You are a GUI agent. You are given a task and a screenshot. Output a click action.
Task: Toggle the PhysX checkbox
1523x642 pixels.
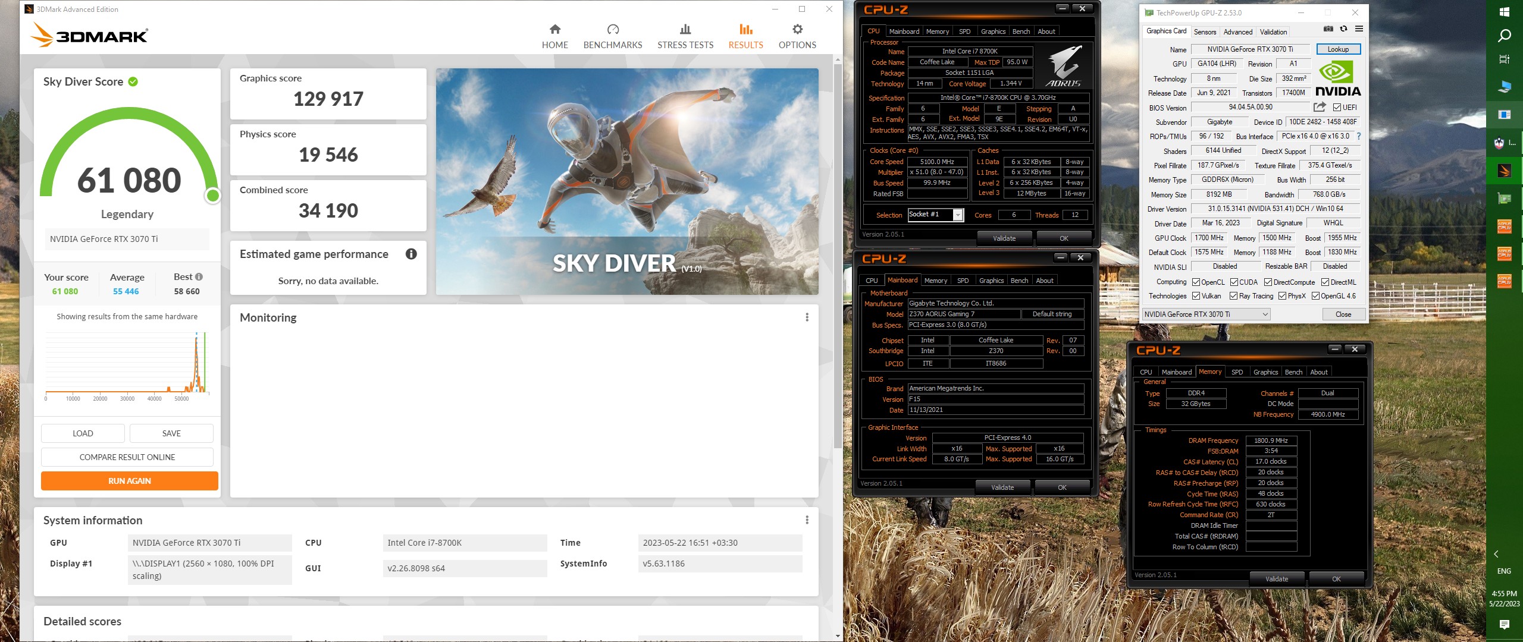click(x=1282, y=296)
